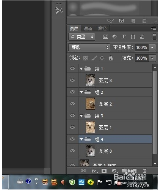Hide 图层 1 visibility eye
The width and height of the screenshot is (163, 191).
tap(72, 127)
